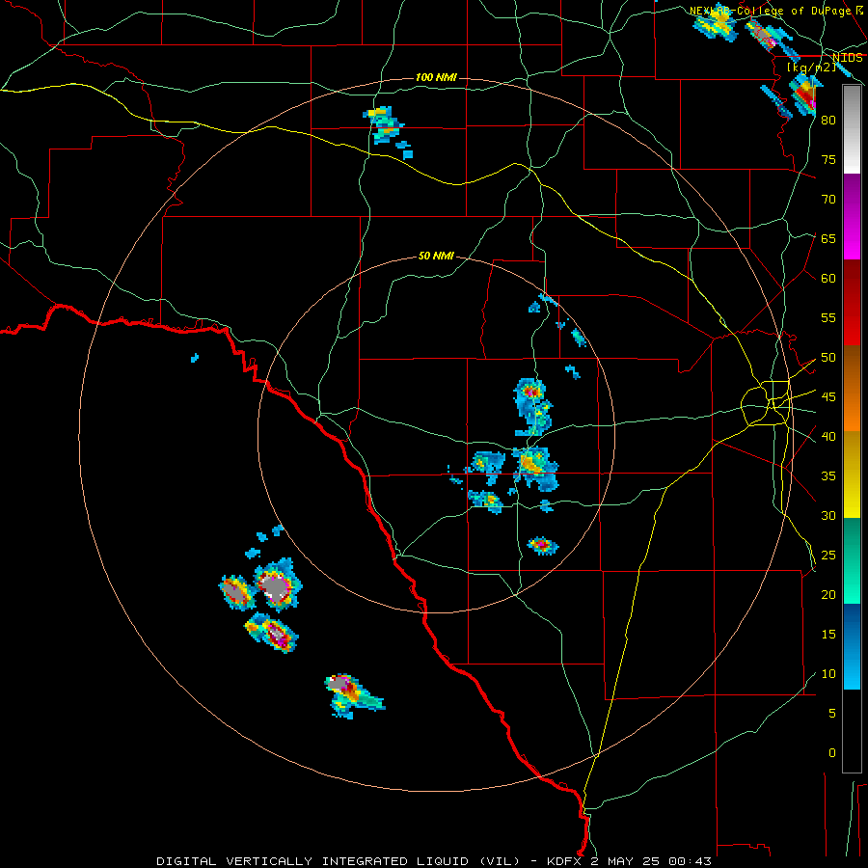
Task: Click the "30" value on the scale
Action: 828,516
